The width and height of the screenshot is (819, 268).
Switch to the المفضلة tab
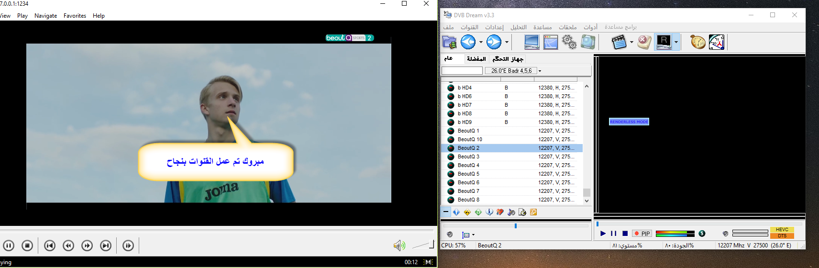pos(476,59)
